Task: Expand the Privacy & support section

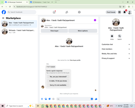Action: coord(116,58)
